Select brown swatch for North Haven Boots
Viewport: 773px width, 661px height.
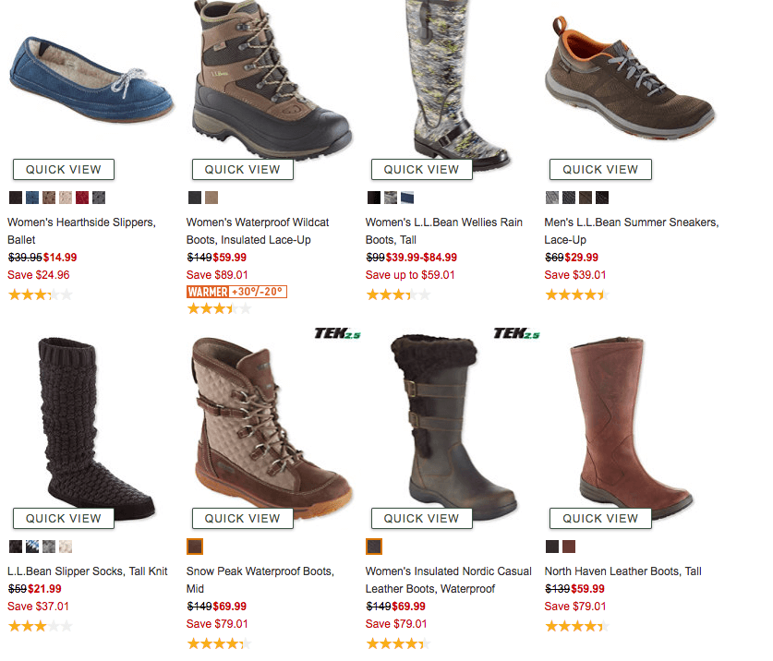569,547
